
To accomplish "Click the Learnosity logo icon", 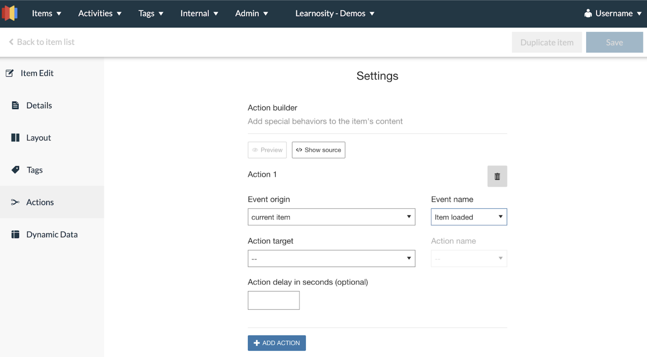I will pyautogui.click(x=10, y=13).
